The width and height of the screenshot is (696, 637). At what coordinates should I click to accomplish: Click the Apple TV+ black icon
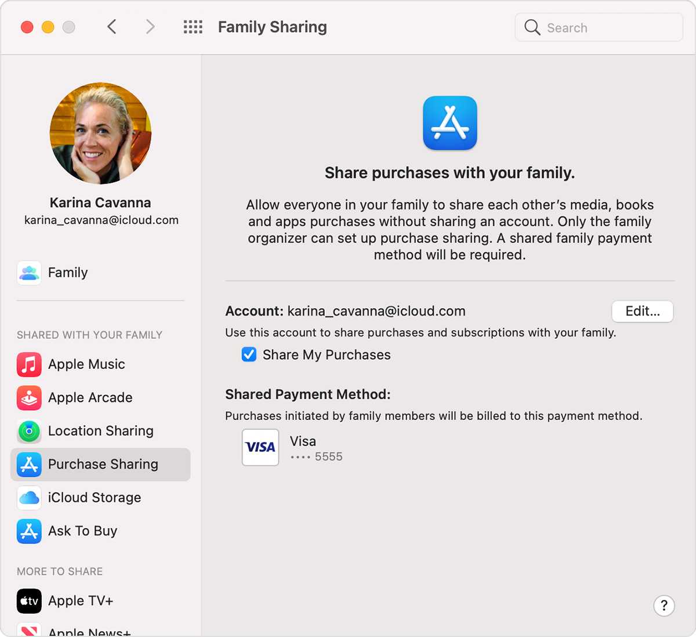[x=29, y=601]
